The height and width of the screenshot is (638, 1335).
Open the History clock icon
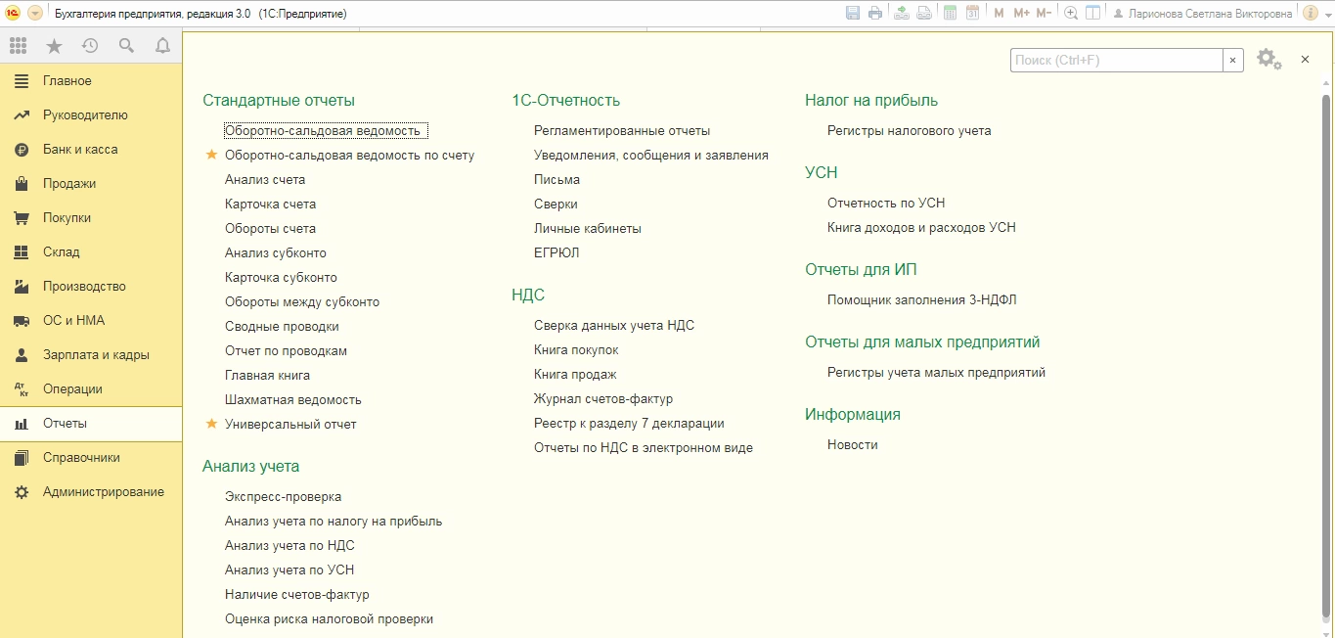(x=90, y=46)
